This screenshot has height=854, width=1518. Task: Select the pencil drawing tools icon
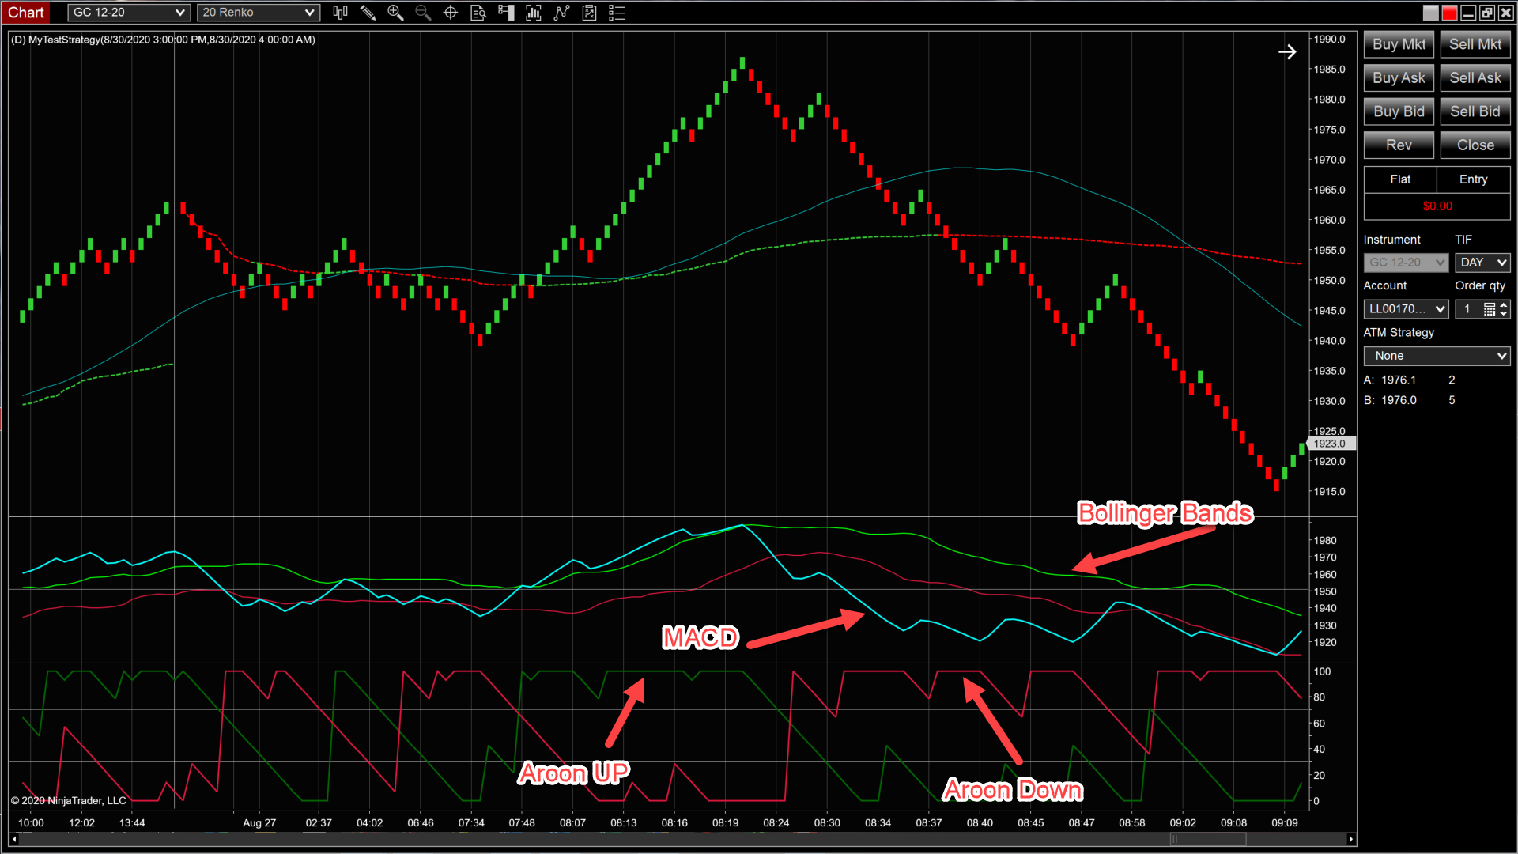(x=368, y=13)
